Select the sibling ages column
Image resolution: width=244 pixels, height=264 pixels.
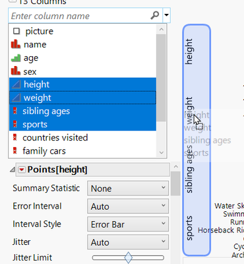point(82,111)
